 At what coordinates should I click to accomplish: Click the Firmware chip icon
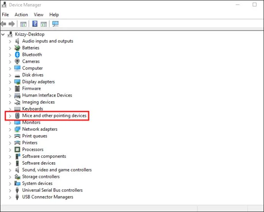[x=17, y=89]
